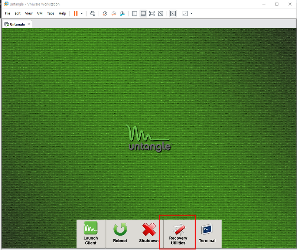
Task: Switch the guest to Unity mode
Action: [160, 13]
